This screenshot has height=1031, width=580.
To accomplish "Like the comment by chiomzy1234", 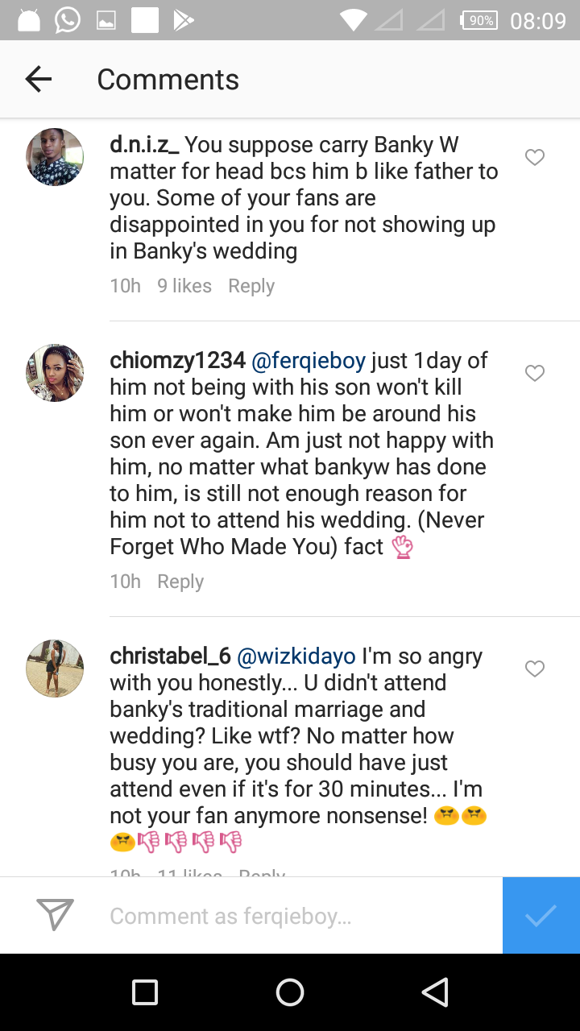I will (535, 373).
